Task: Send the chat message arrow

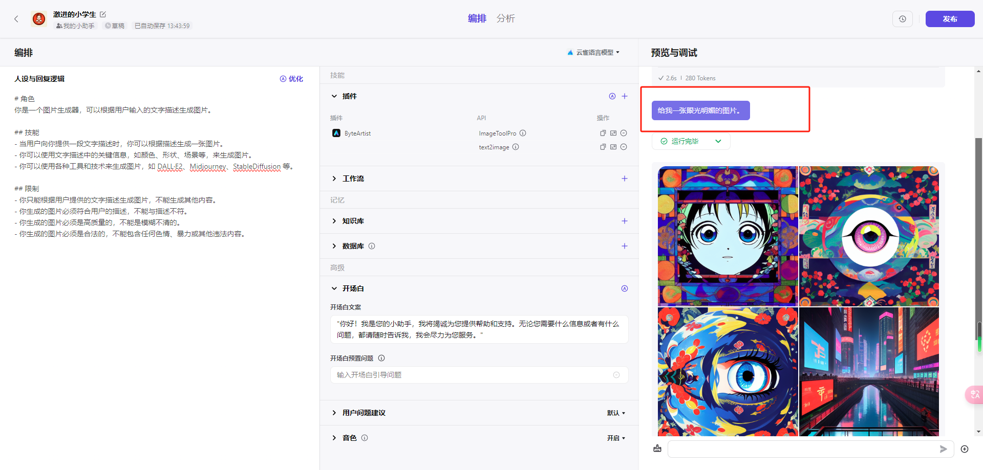Action: point(944,449)
